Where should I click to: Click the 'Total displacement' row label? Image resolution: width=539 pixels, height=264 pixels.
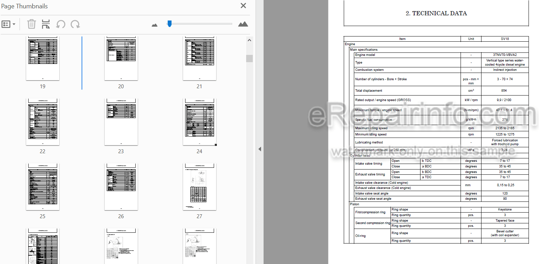[x=369, y=91]
